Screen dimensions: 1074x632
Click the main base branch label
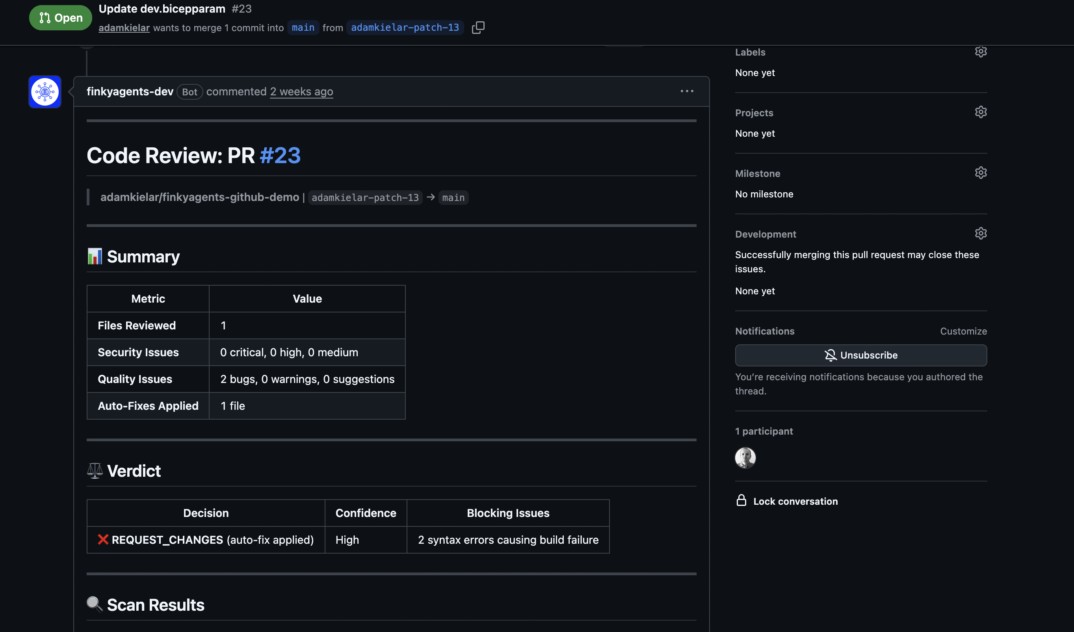point(303,28)
